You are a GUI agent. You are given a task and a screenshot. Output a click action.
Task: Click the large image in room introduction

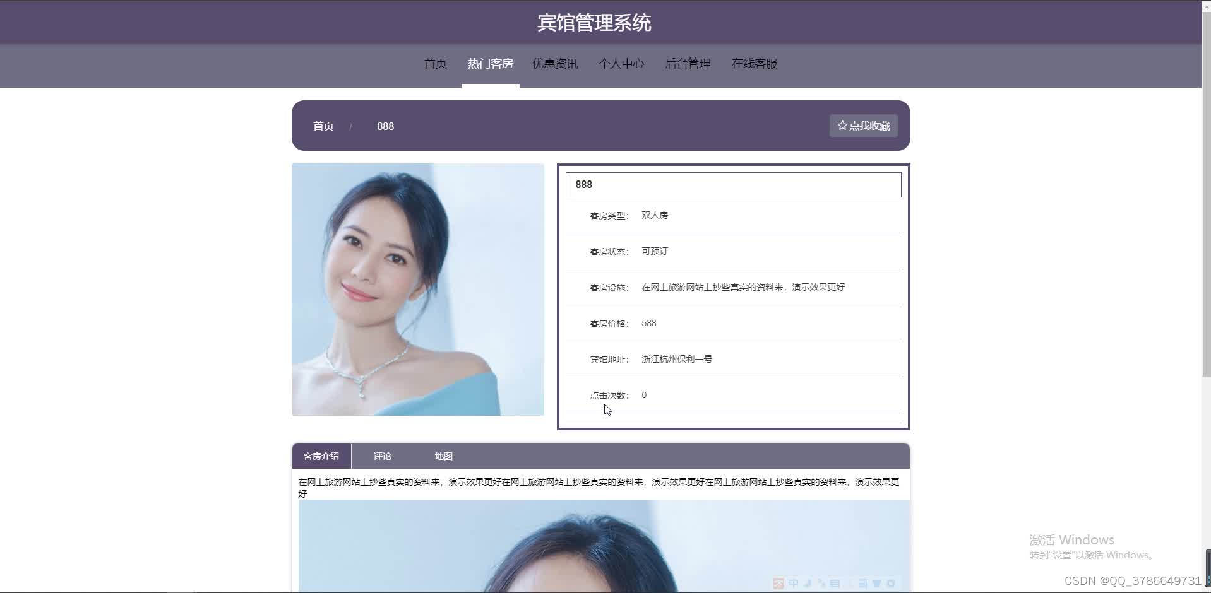click(604, 546)
